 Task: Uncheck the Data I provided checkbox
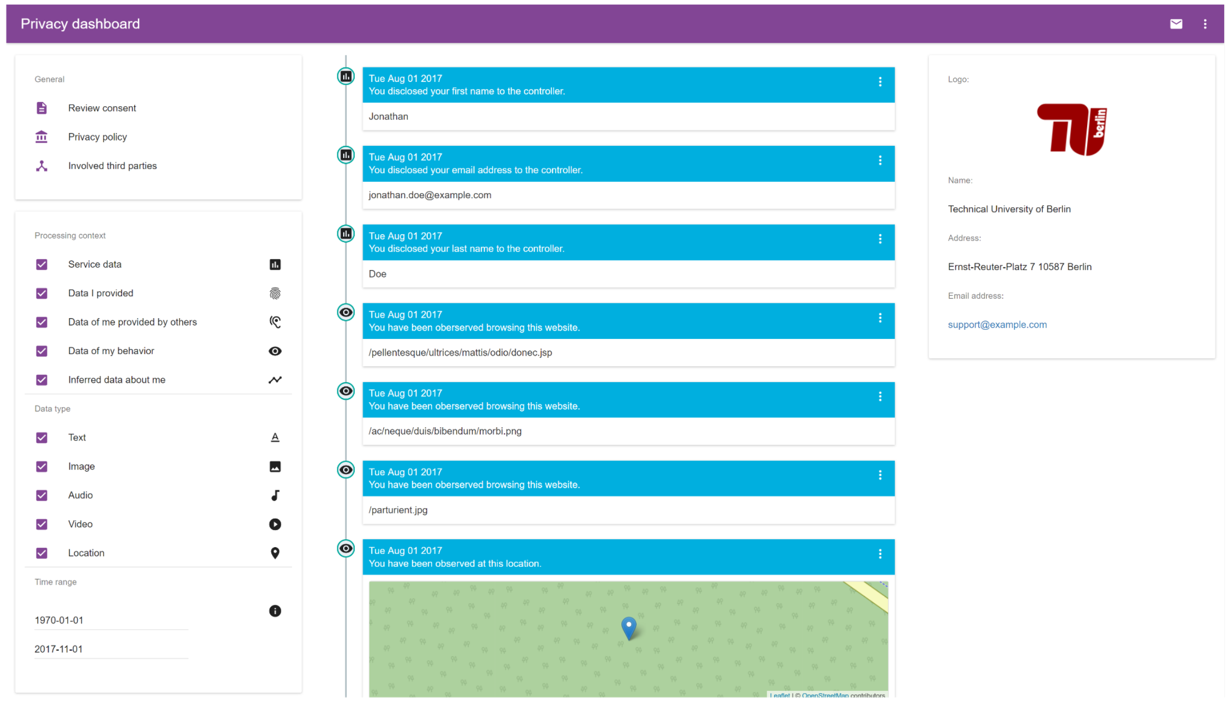pos(42,293)
